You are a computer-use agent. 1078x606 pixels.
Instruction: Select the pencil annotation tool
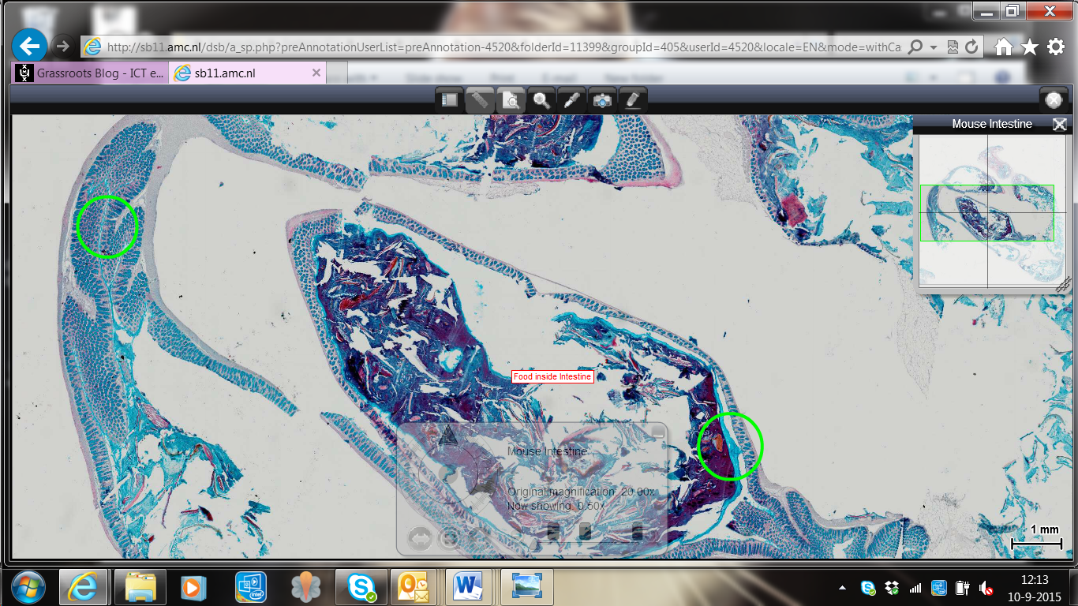pyautogui.click(x=632, y=100)
